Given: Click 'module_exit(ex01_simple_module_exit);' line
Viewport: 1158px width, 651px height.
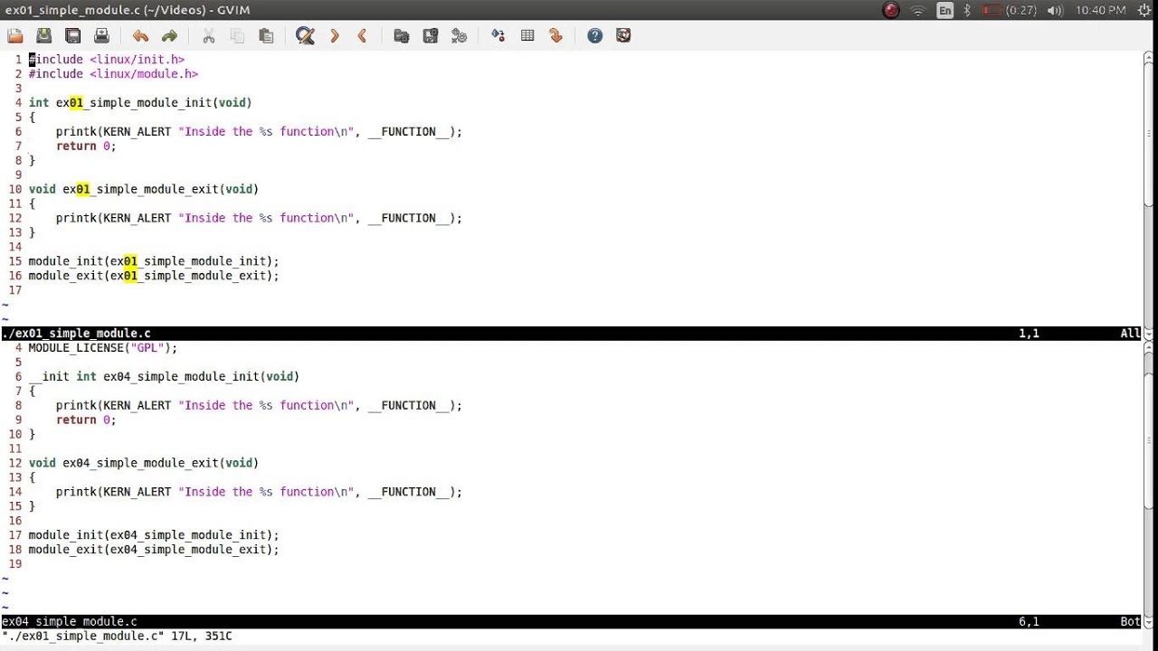Looking at the screenshot, I should click(x=154, y=276).
